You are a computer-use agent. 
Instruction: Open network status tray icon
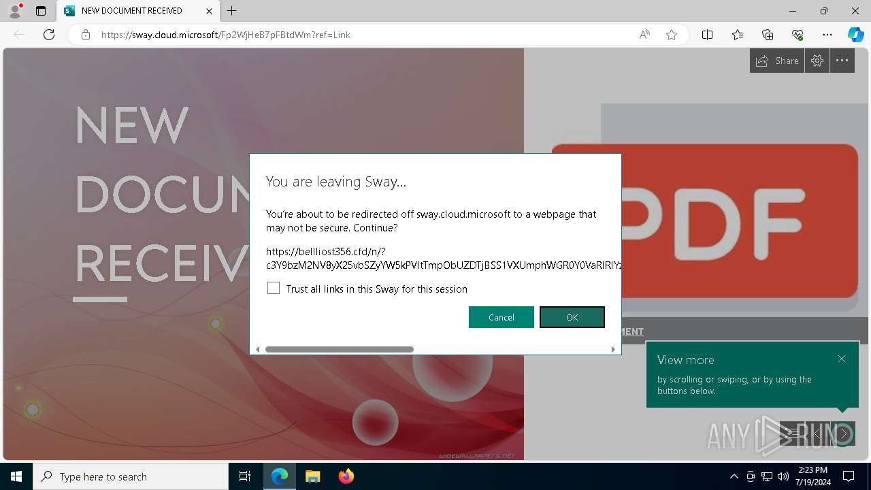click(767, 476)
